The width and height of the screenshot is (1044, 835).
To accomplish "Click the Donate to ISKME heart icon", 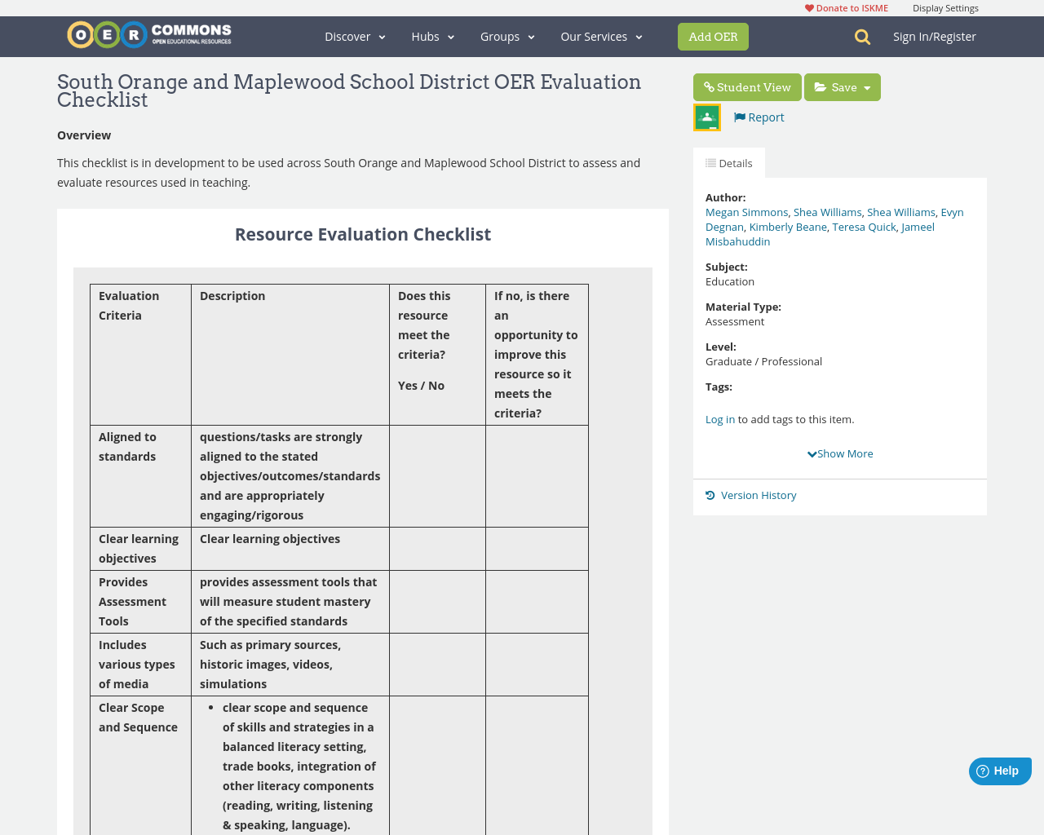I will coord(809,7).
